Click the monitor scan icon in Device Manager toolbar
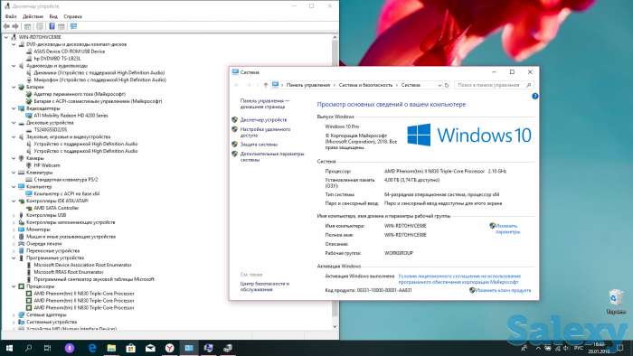The height and width of the screenshot is (356, 633). click(x=73, y=26)
